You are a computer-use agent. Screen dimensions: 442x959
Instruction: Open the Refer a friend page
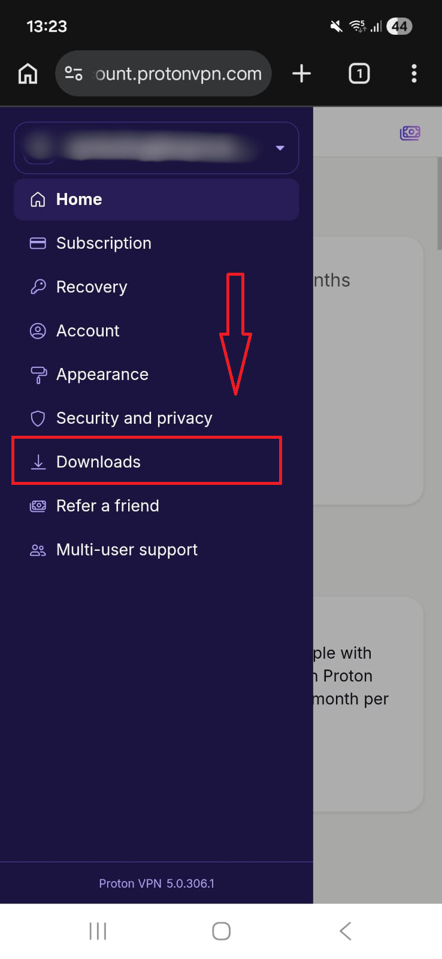107,505
